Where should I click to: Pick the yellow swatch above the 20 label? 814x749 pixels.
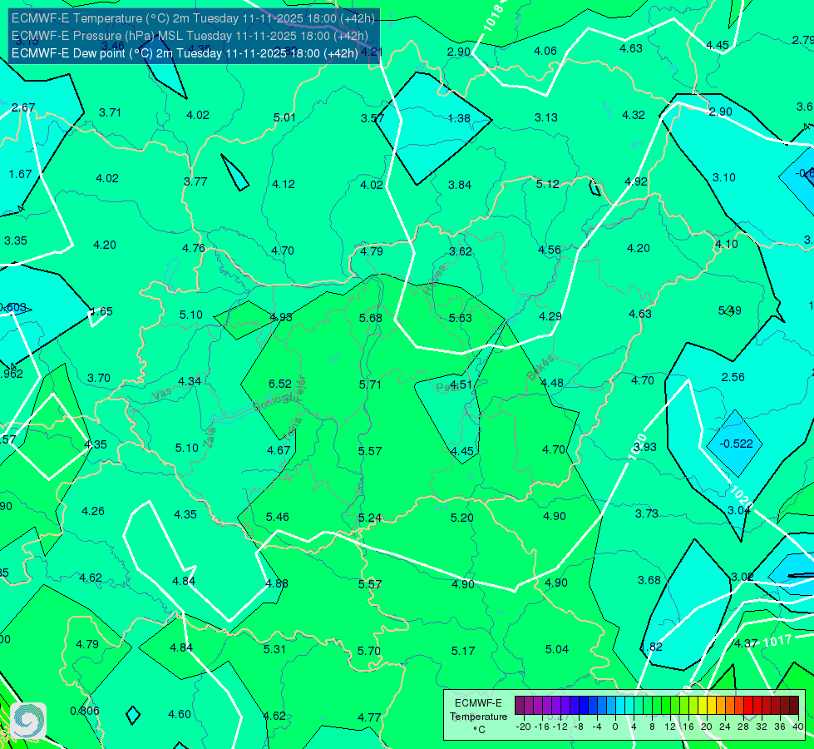tap(703, 706)
